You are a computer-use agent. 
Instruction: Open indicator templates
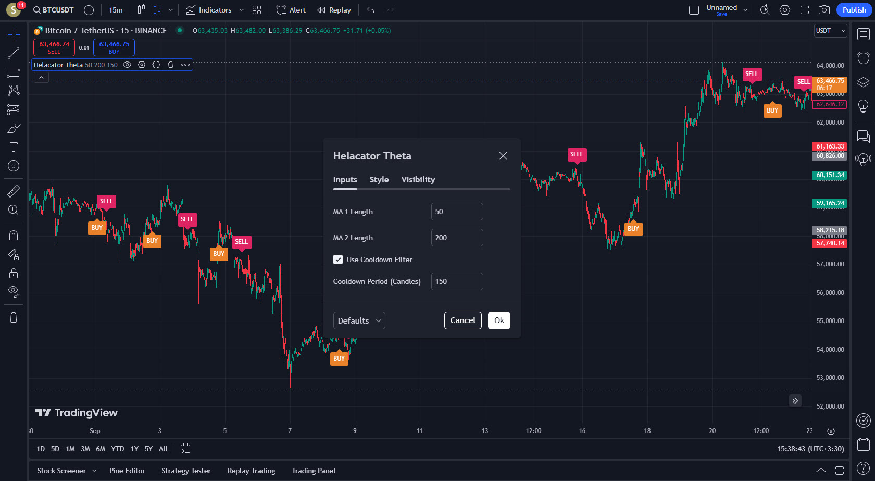pos(257,10)
